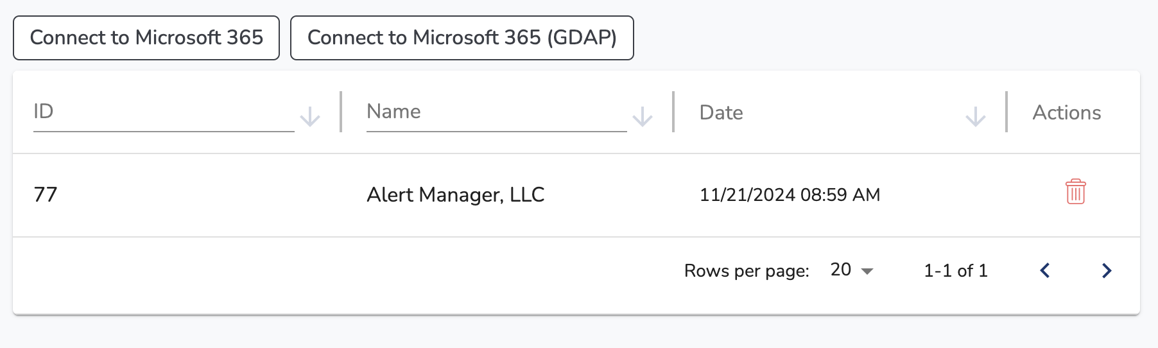The width and height of the screenshot is (1158, 348).
Task: Click the Actions column header
Action: (1067, 112)
